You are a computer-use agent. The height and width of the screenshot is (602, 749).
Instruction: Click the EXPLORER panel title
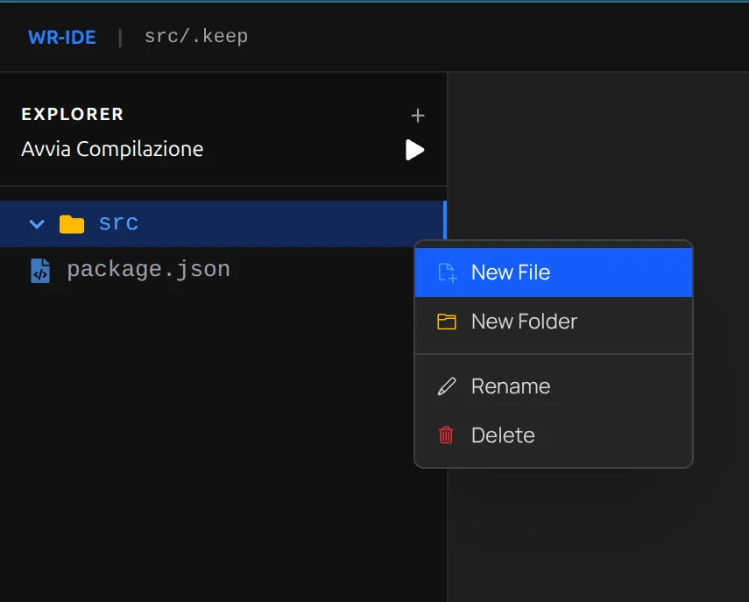tap(73, 115)
